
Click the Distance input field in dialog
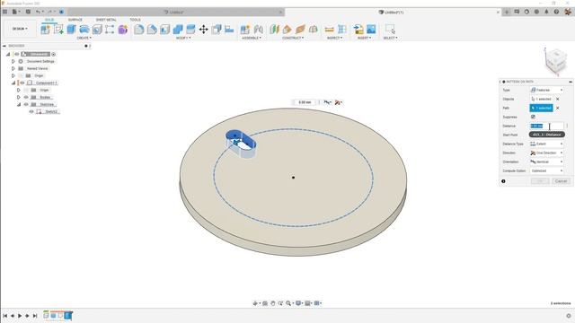coord(546,126)
